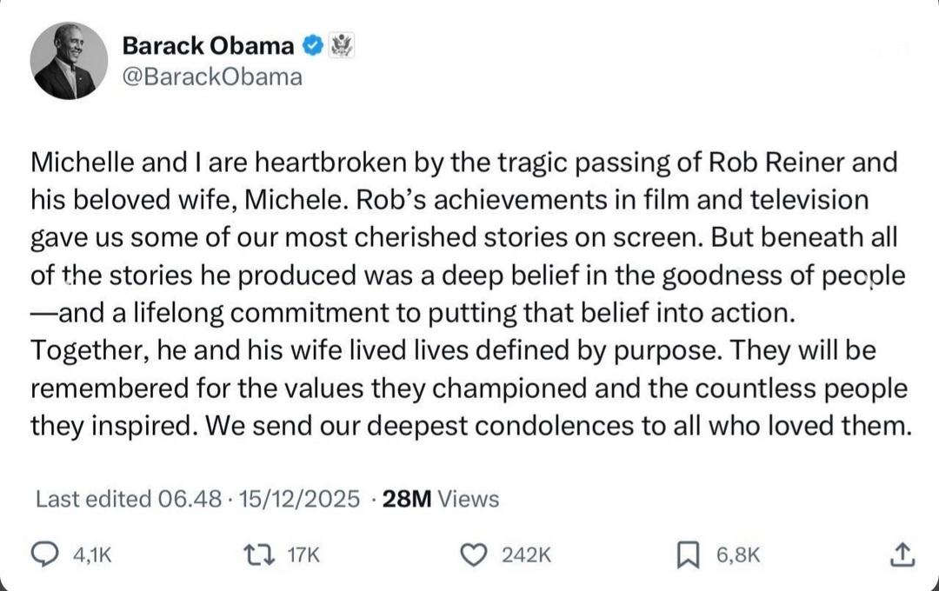
Task: Click the 4,1K replies count
Action: tap(93, 554)
